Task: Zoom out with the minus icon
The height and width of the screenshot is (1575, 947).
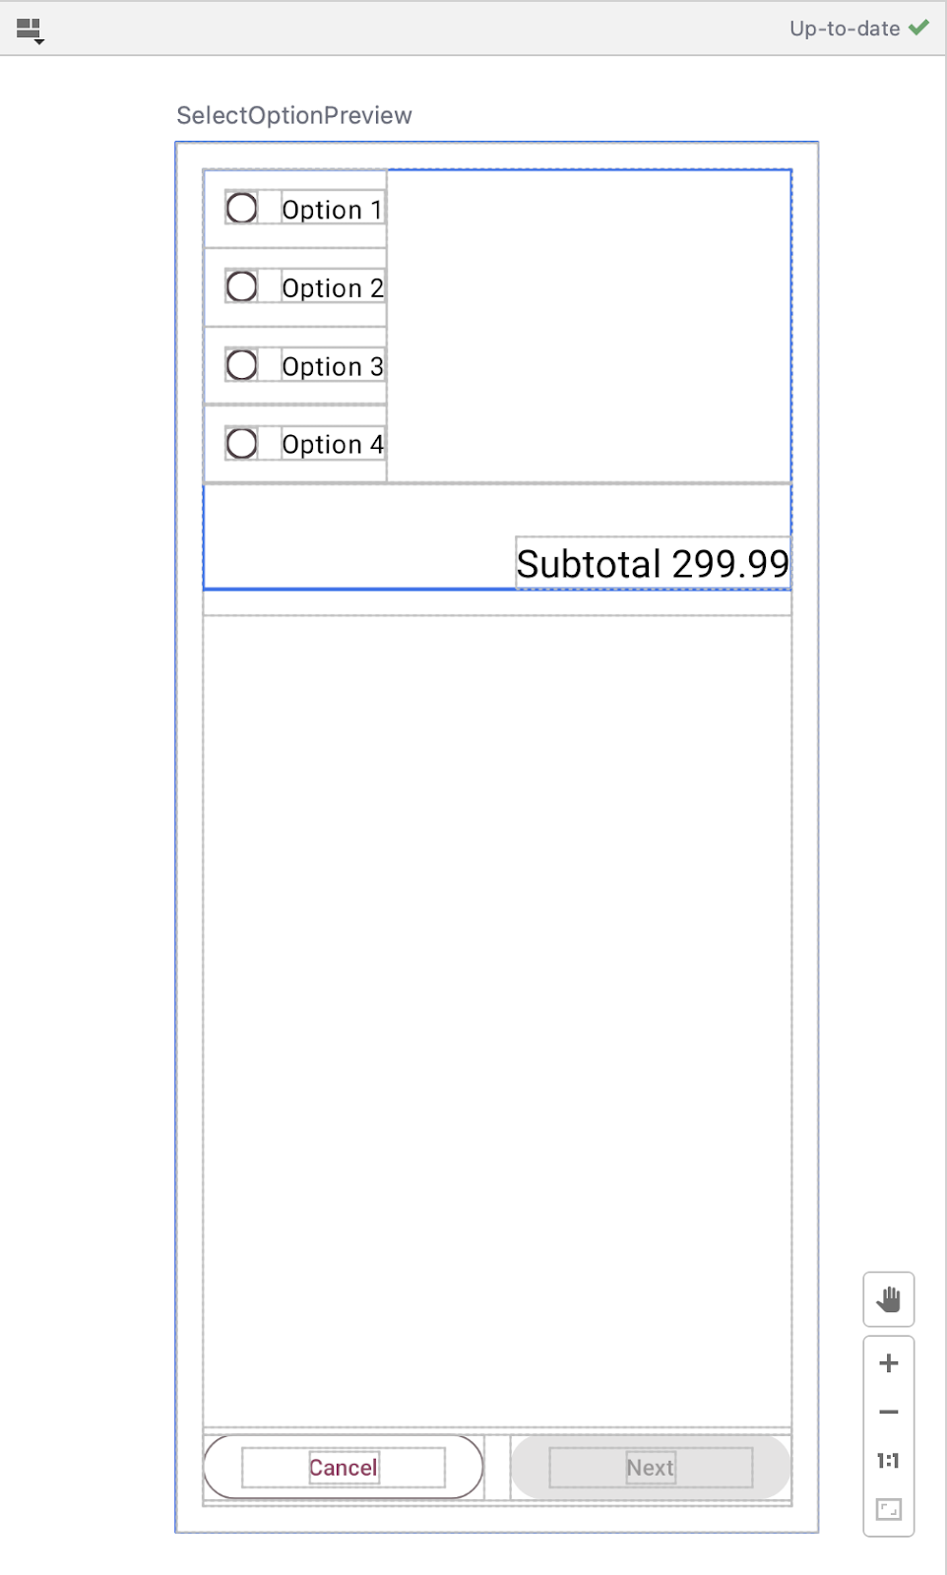Action: click(x=888, y=1412)
